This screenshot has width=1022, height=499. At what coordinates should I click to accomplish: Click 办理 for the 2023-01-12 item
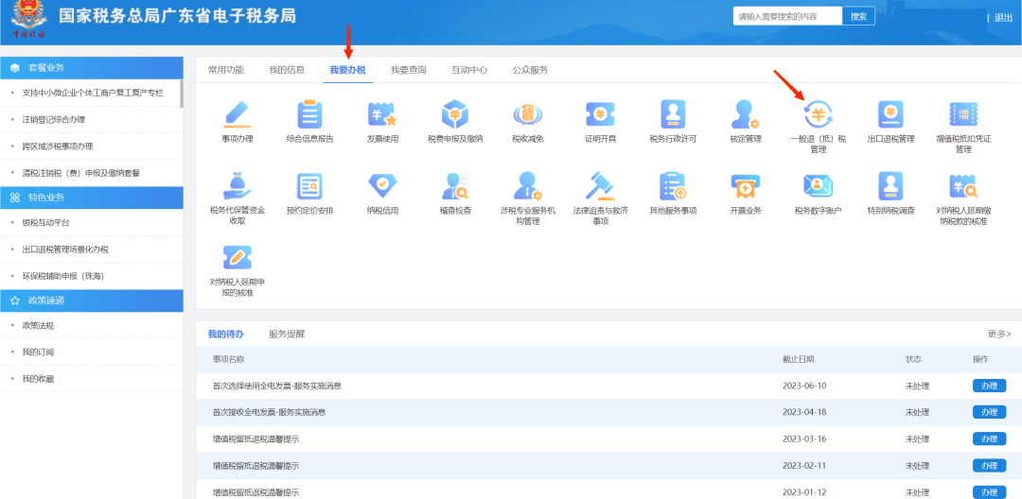[989, 491]
